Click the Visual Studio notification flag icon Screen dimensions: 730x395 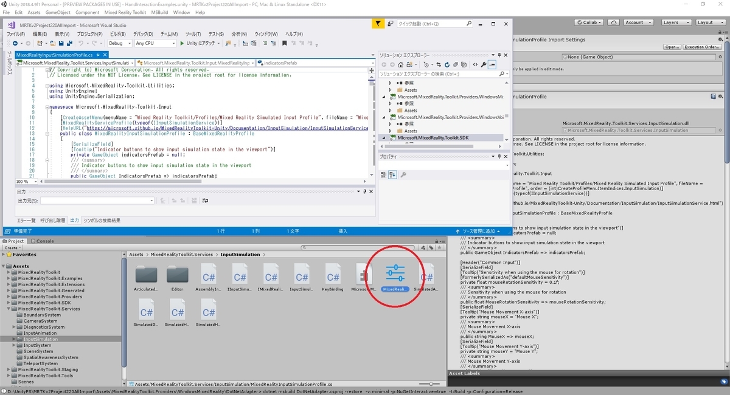[x=378, y=24]
